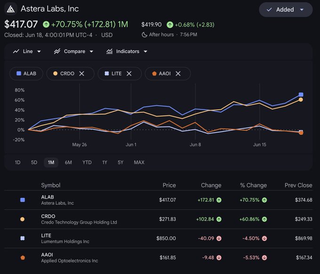Click the blue square icon in ALAB row
Viewport: 320px width, 274px height.
point(23,200)
